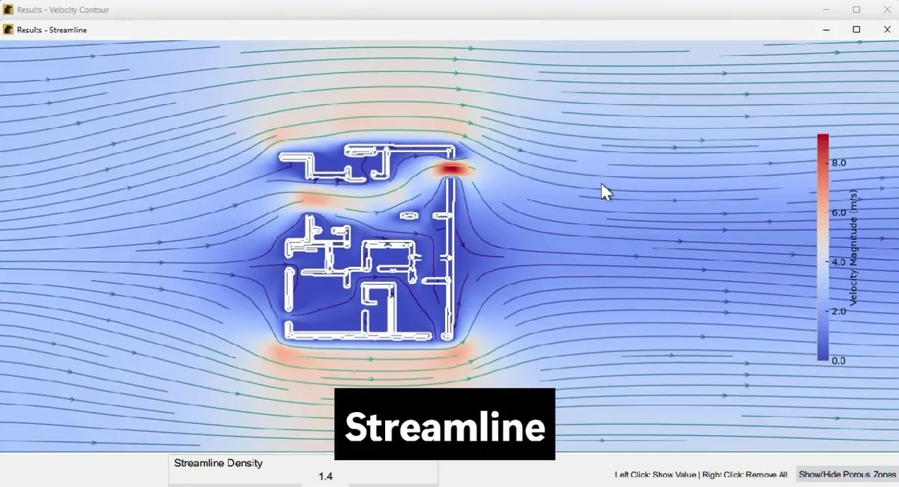Click the 'Left Click: Show Value' status hint
The height and width of the screenshot is (487, 899).
[656, 475]
